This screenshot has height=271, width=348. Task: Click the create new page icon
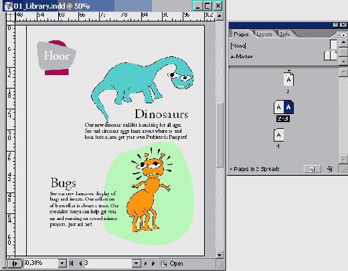coord(313,169)
